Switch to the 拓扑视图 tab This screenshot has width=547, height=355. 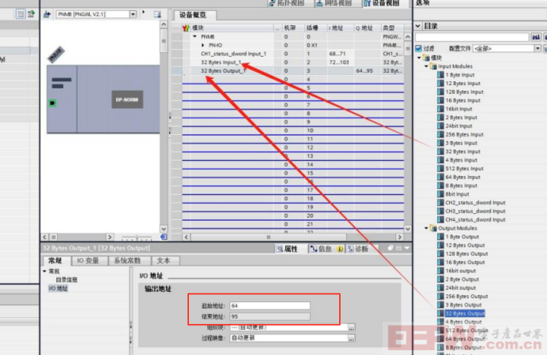(287, 3)
